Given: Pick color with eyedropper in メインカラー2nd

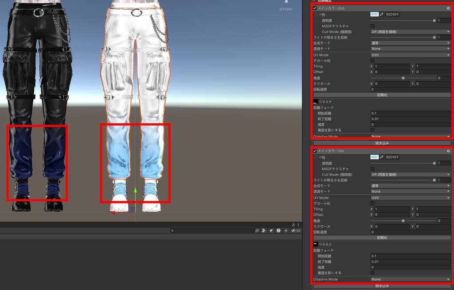Looking at the screenshot, I should tap(382, 14).
